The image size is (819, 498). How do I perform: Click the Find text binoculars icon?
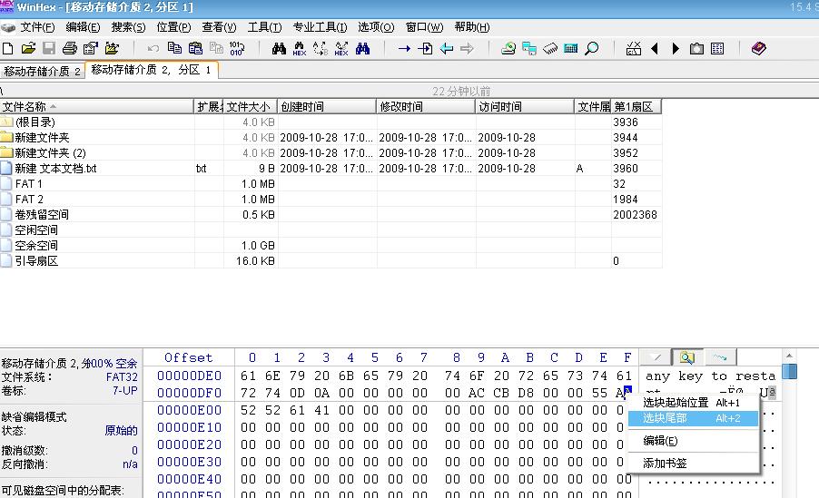tap(279, 49)
